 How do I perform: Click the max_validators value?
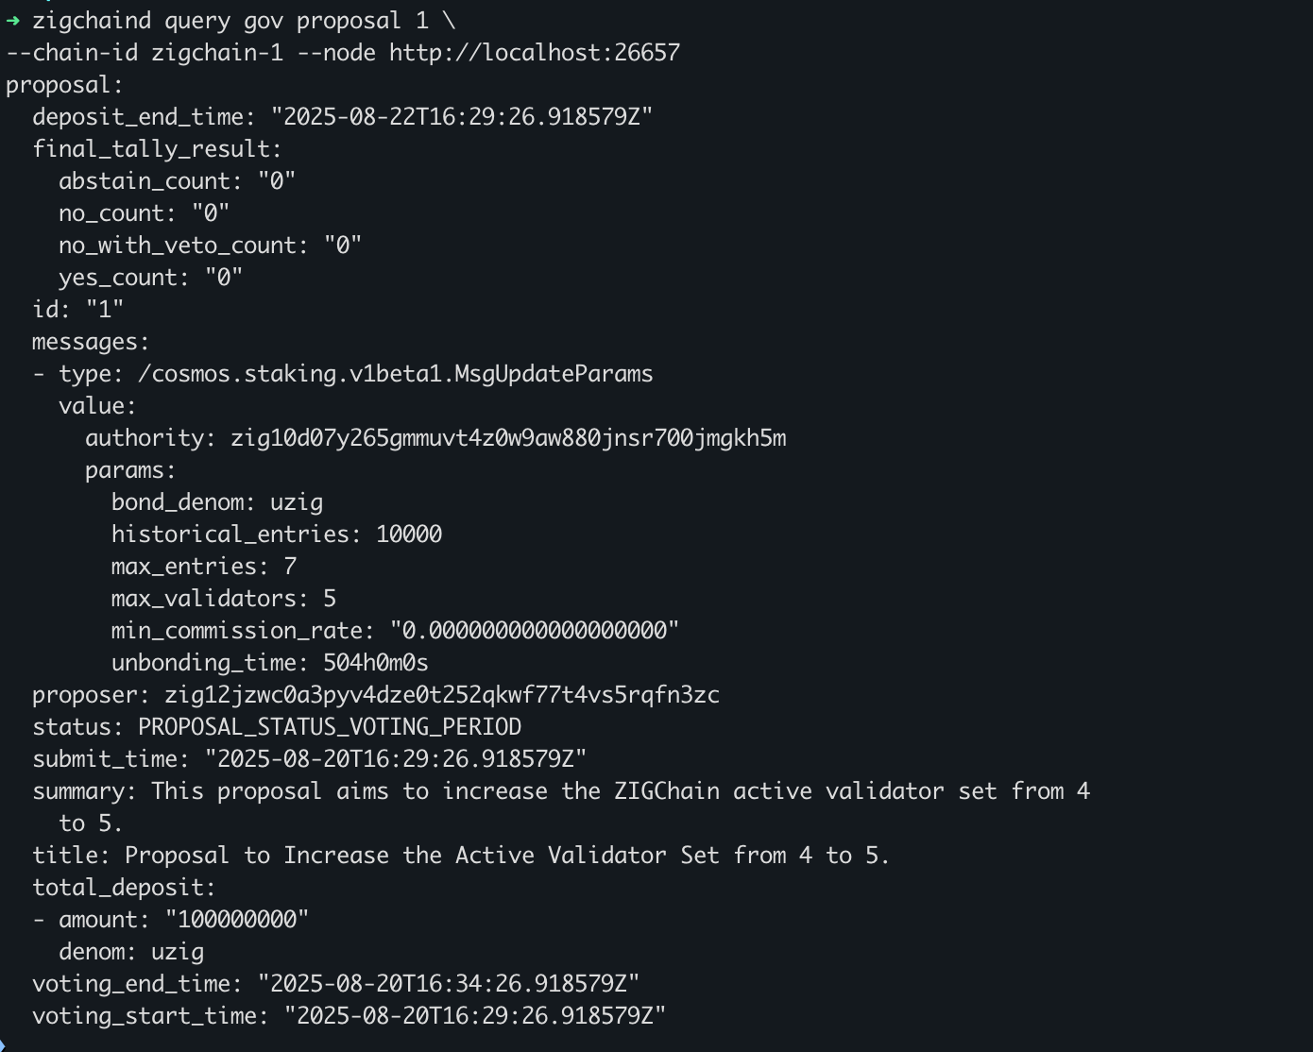(x=330, y=599)
